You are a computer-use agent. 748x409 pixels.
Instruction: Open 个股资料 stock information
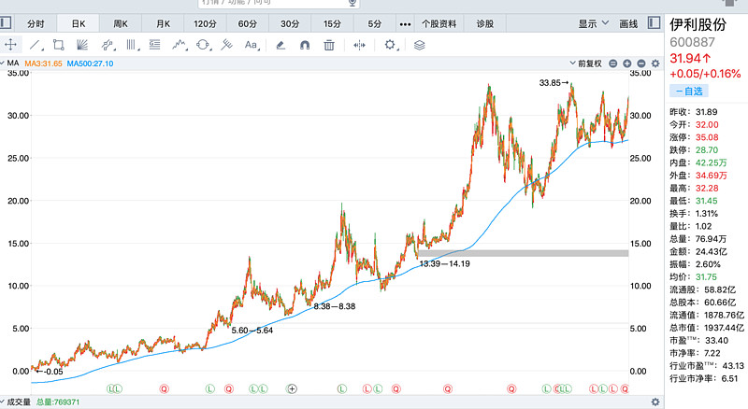[x=439, y=22]
